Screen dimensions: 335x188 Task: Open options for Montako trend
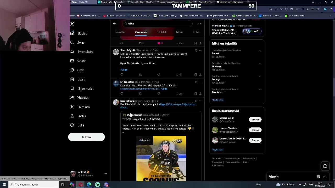pos(260,89)
